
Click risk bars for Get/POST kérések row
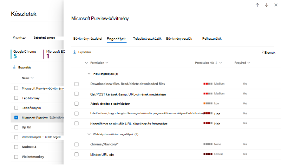point(208,93)
